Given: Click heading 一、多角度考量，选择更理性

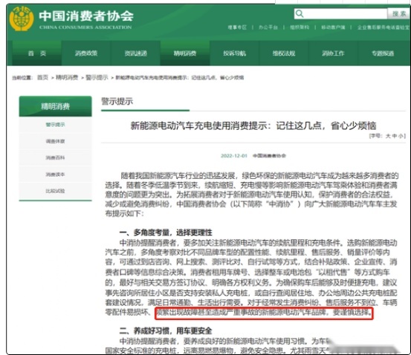Looking at the screenshot, I should 166,232.
